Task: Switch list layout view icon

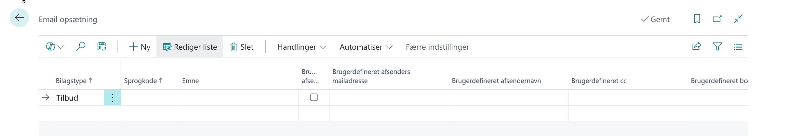Action: pos(738,47)
